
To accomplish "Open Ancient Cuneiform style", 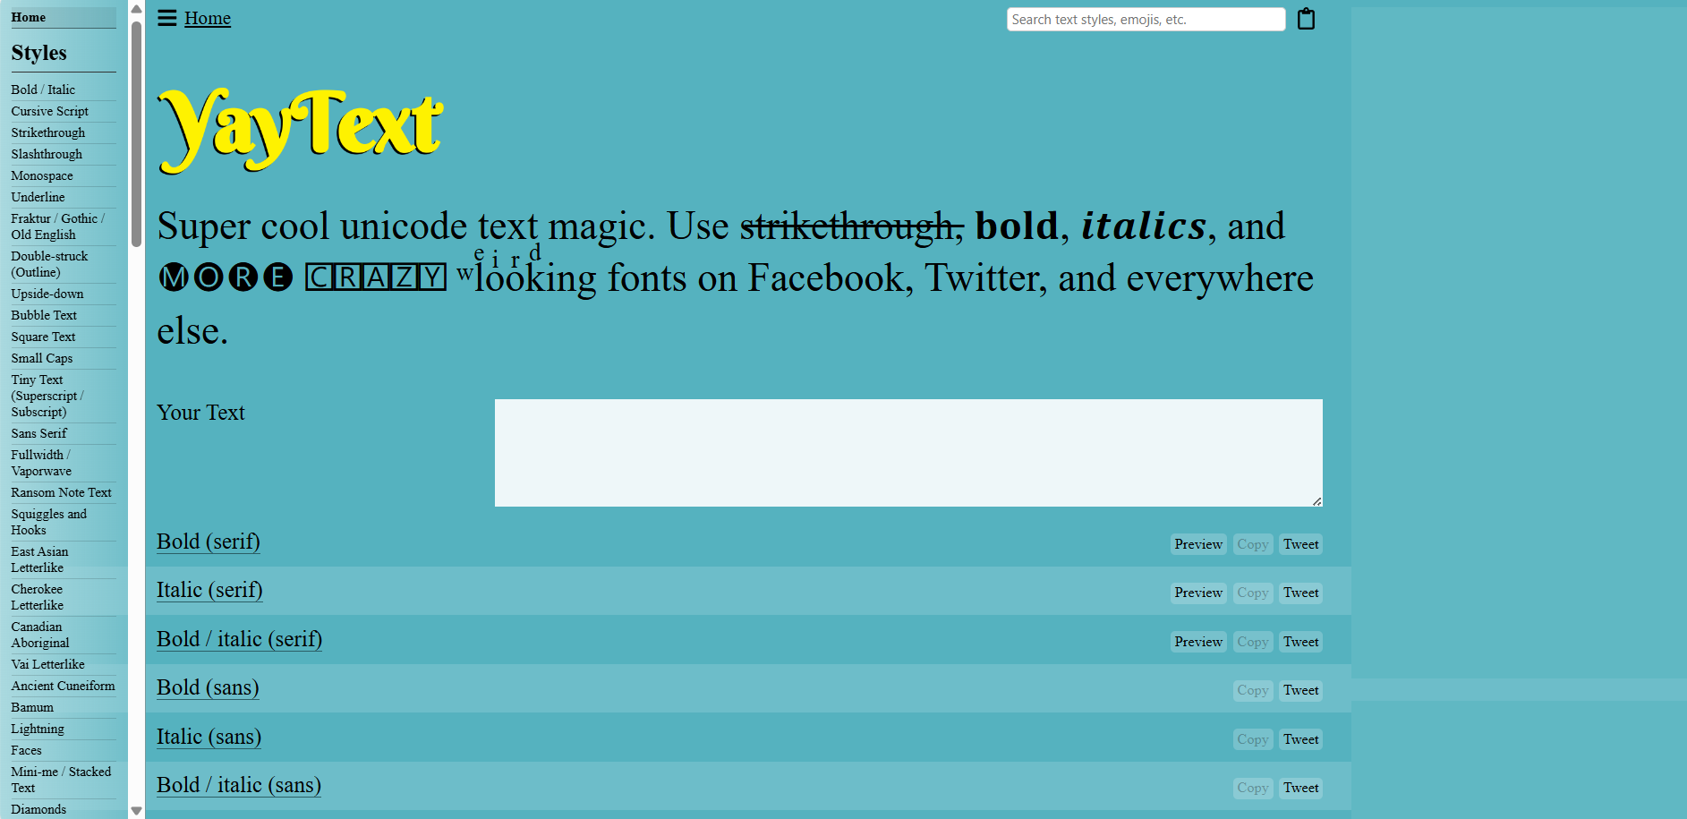I will [x=64, y=686].
